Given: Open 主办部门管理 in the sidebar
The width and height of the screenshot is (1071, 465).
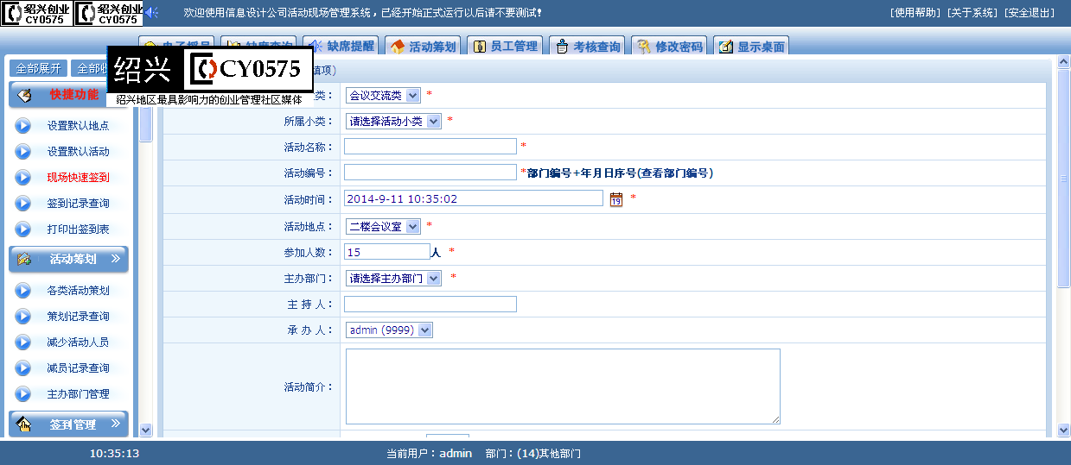Looking at the screenshot, I should pyautogui.click(x=78, y=393).
